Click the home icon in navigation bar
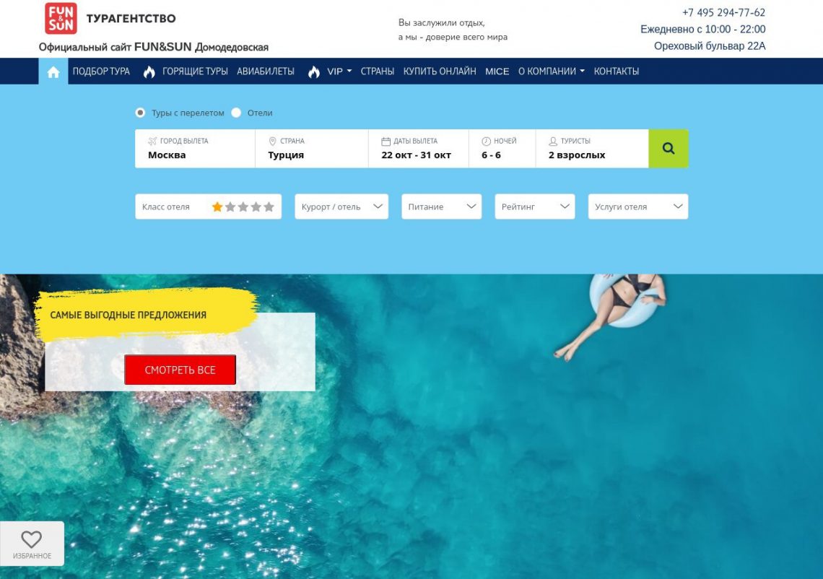 click(x=53, y=71)
